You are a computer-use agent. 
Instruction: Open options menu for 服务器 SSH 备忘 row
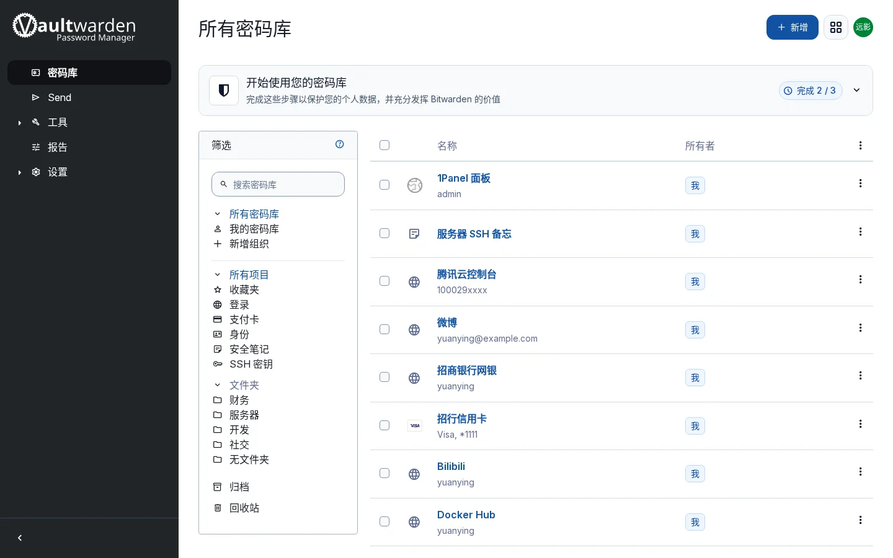(860, 232)
